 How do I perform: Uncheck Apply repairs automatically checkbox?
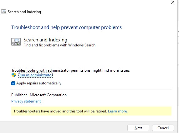coord(13,83)
